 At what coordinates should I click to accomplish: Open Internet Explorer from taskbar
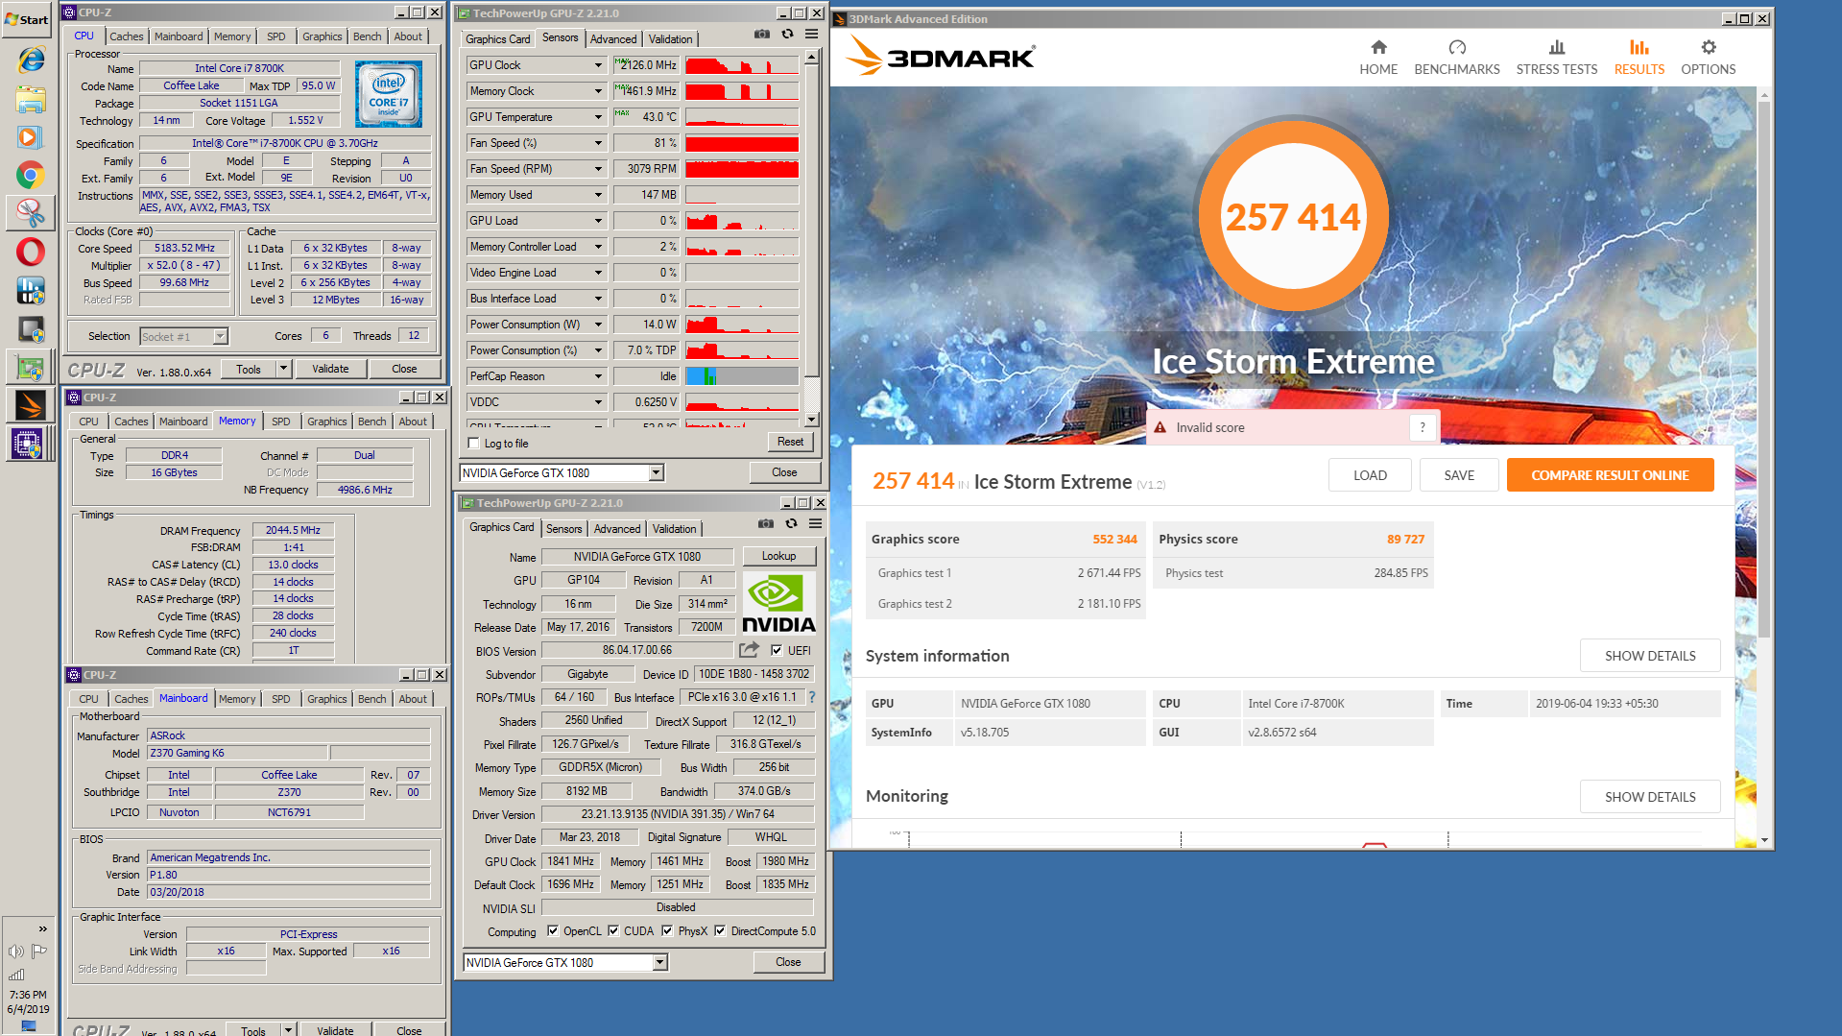click(31, 60)
